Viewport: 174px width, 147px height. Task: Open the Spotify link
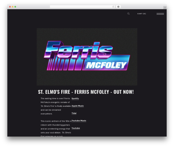75,98
